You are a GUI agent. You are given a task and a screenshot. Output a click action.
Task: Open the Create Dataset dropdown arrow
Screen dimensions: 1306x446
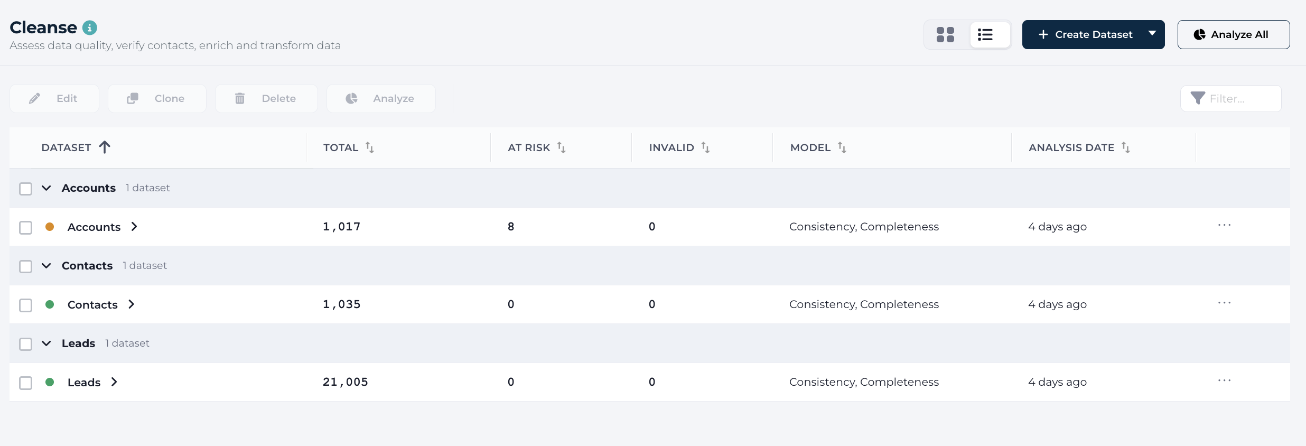[1152, 34]
